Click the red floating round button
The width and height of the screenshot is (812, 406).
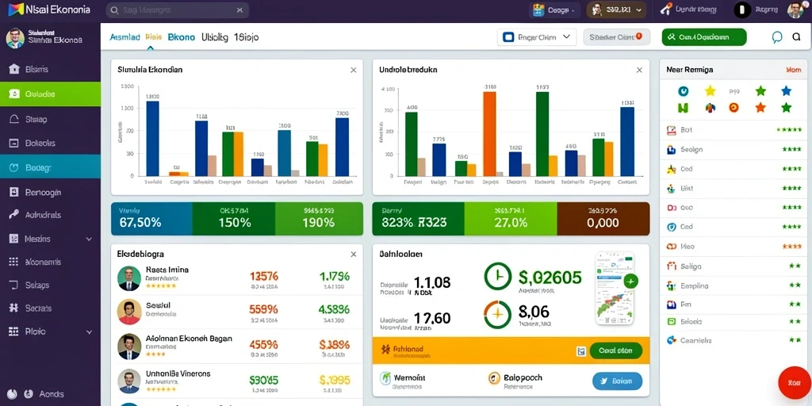pyautogui.click(x=794, y=383)
